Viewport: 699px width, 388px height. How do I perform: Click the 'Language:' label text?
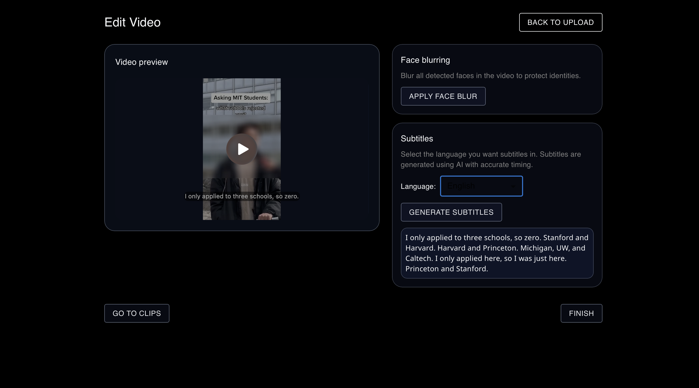tap(418, 186)
